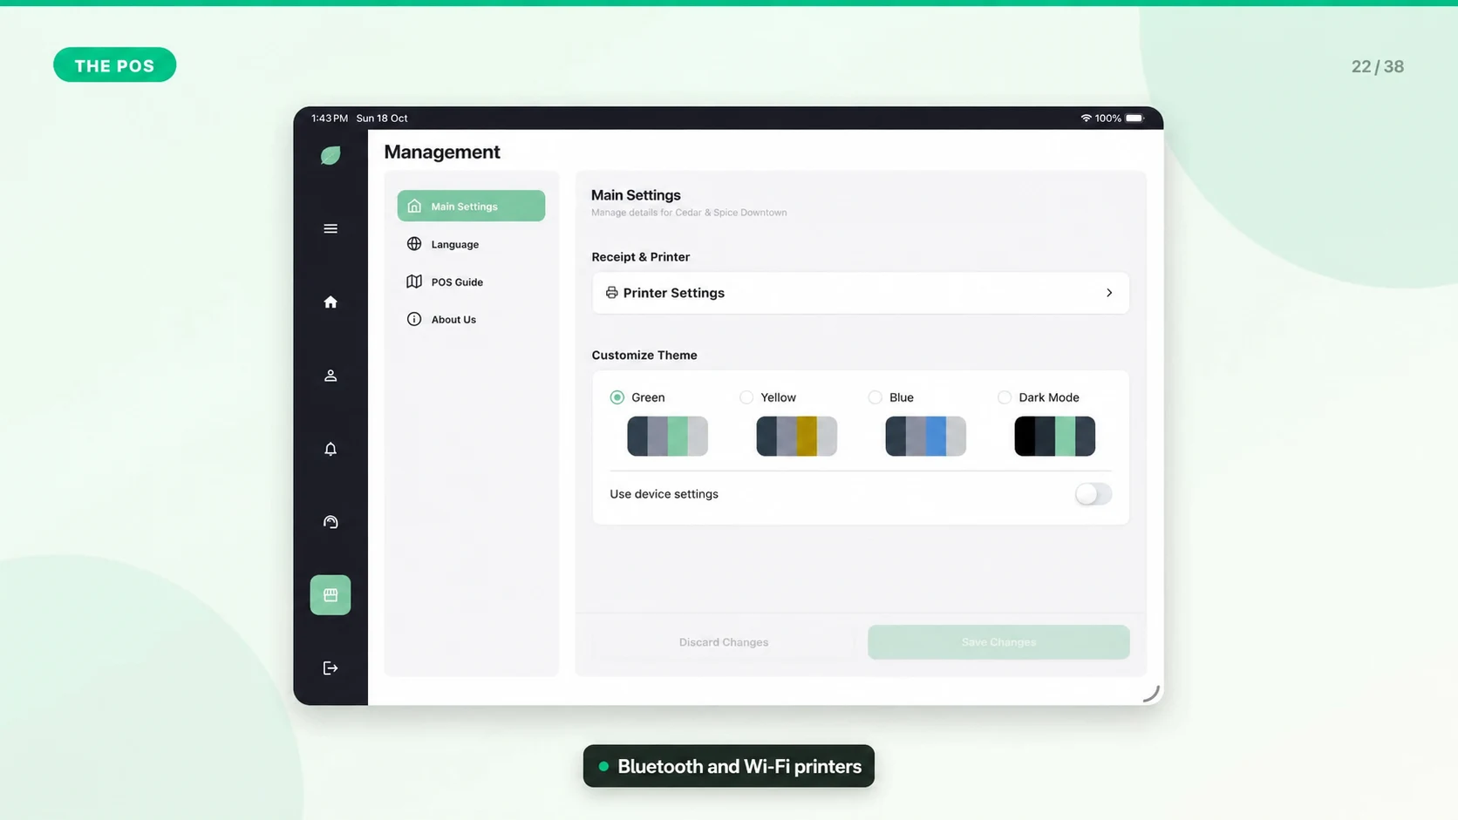1458x820 pixels.
Task: Click the Bluetooth and Wi-Fi printers caption
Action: [729, 766]
